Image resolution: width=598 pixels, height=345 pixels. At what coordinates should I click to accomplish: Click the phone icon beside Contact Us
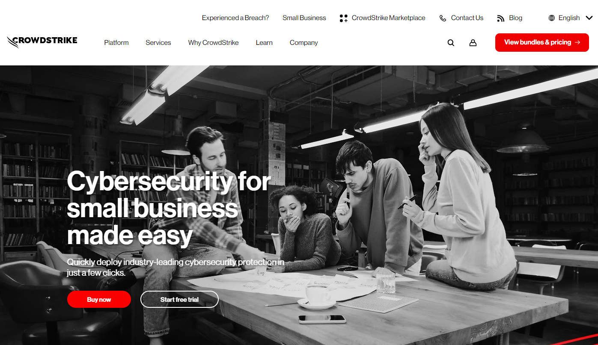pyautogui.click(x=443, y=18)
